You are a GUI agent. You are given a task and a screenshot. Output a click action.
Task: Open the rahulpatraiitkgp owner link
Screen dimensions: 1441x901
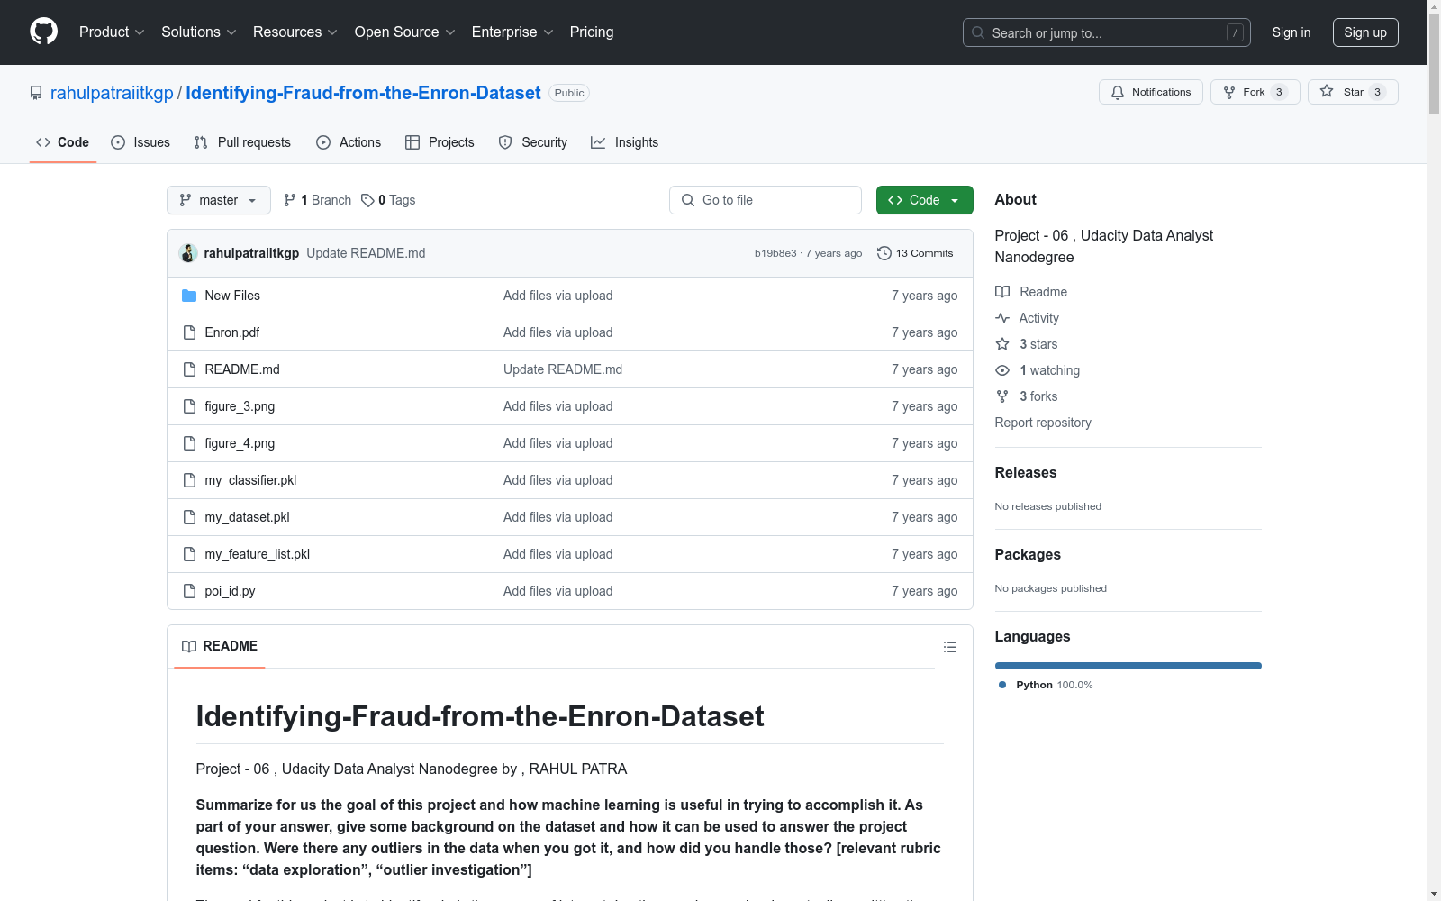coord(112,93)
